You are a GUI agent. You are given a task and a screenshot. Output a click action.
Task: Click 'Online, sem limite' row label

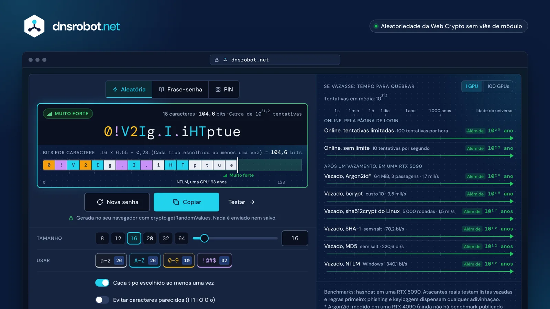347,148
